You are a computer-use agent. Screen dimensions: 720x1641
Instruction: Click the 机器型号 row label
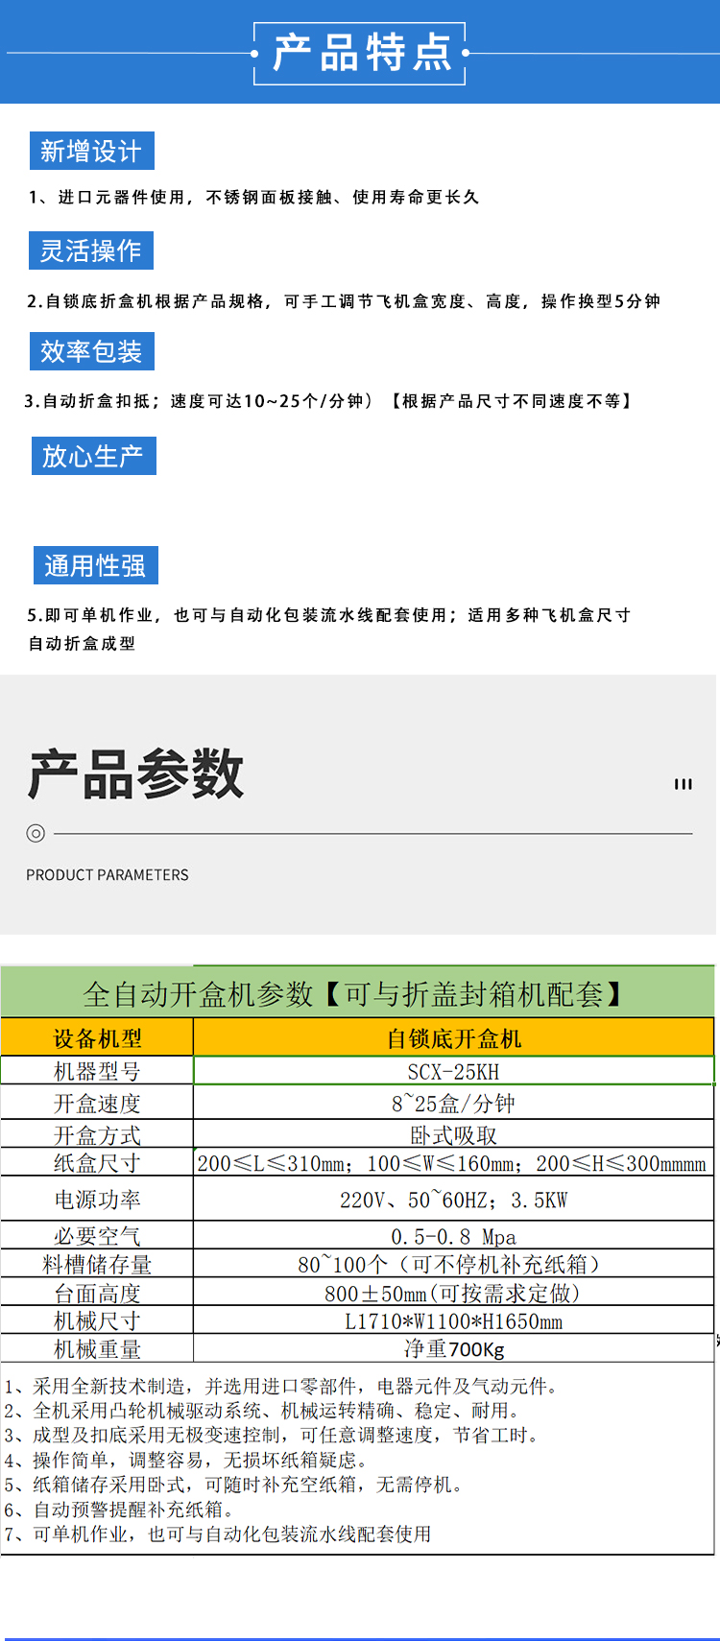97,1071
